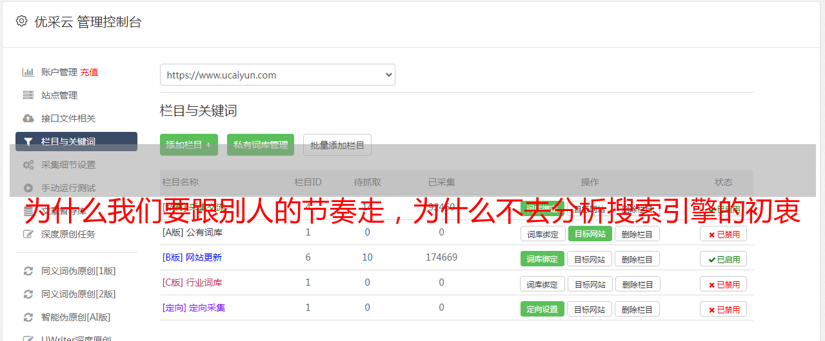Select 栏目与关键词 in the sidebar
The image size is (825, 341).
pyautogui.click(x=76, y=142)
